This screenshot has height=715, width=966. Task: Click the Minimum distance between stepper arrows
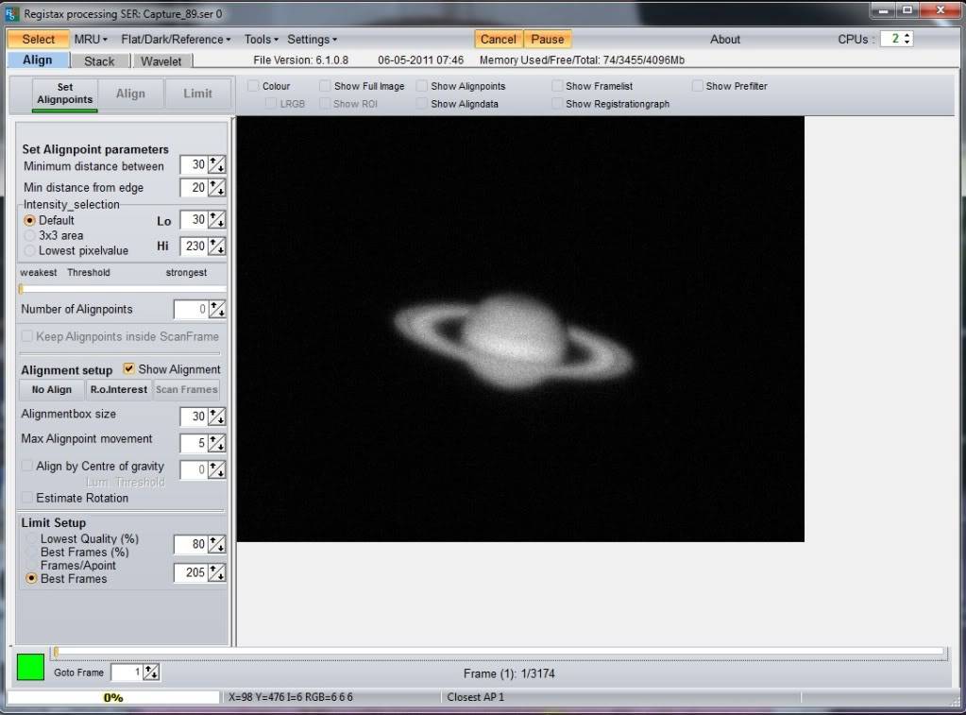[x=217, y=164]
